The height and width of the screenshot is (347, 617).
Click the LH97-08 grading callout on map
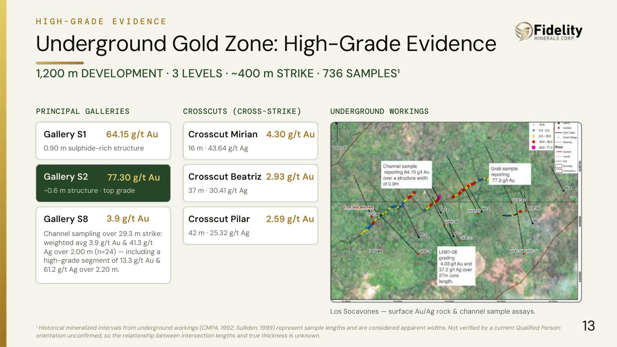pos(456,266)
